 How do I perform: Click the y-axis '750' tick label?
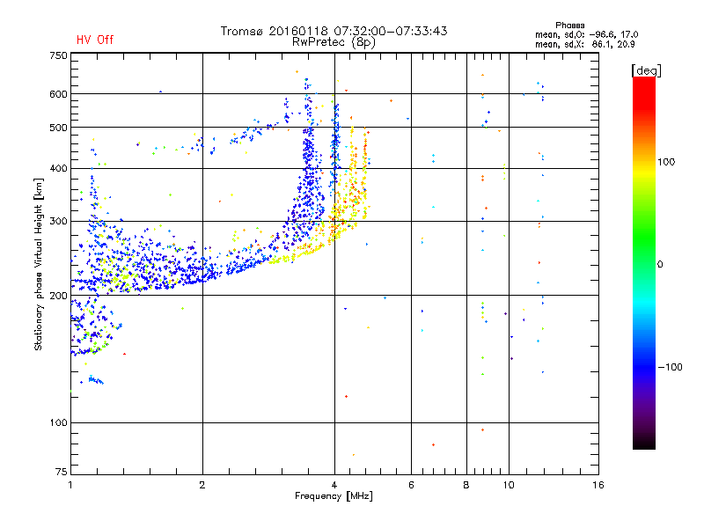[58, 55]
